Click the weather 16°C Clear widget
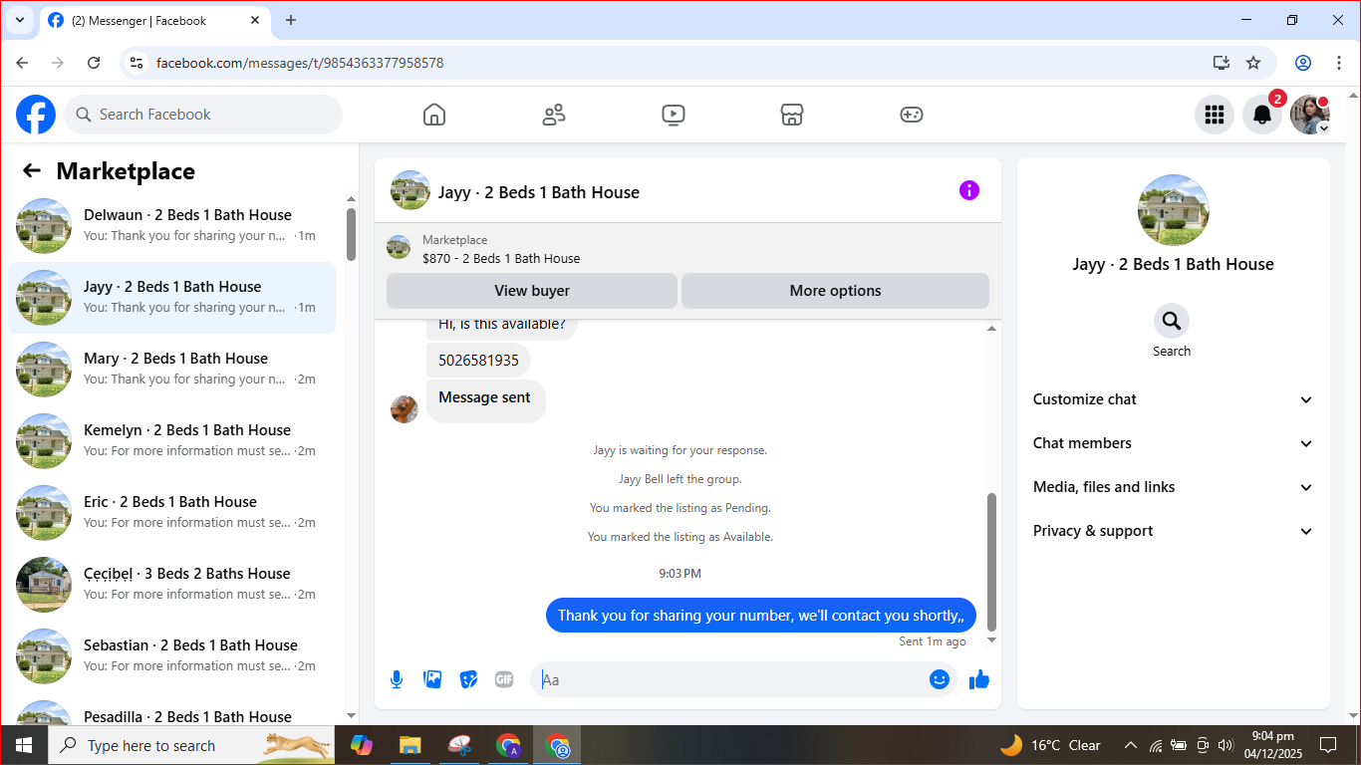The height and width of the screenshot is (765, 1361). (1051, 745)
